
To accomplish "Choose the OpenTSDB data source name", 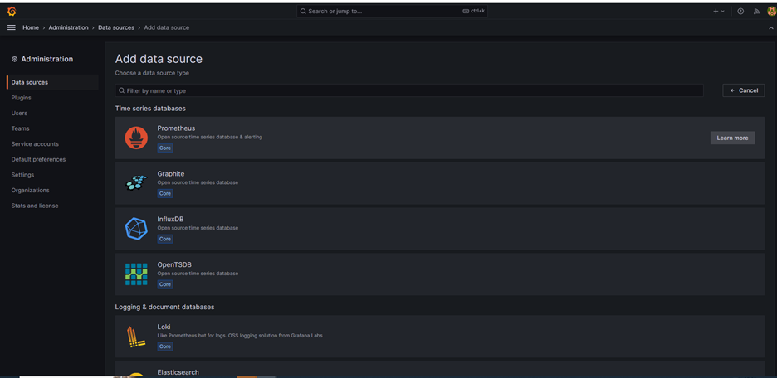I will [174, 264].
